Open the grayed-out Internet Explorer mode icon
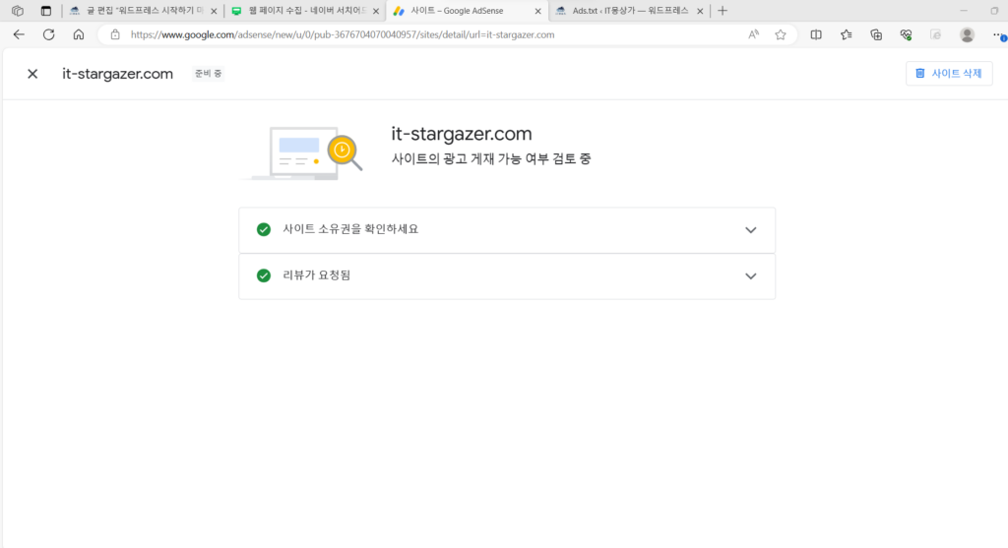This screenshot has width=1008, height=548. (x=936, y=34)
